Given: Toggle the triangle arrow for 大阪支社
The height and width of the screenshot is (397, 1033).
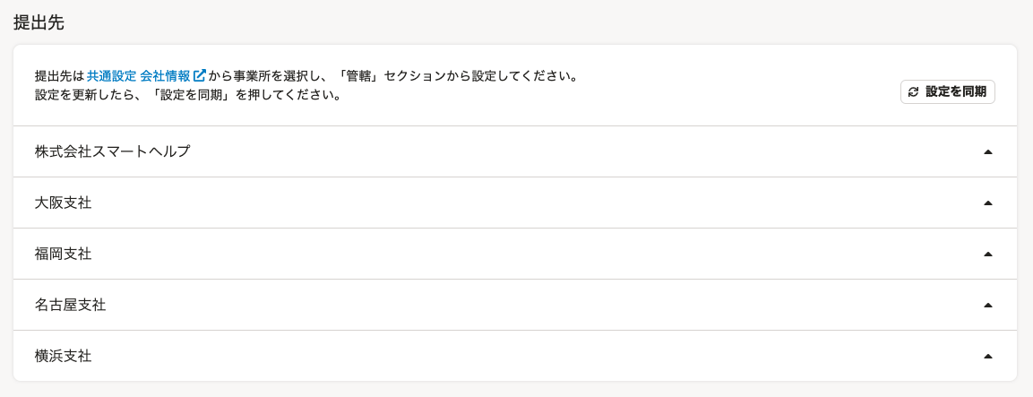Looking at the screenshot, I should point(987,203).
